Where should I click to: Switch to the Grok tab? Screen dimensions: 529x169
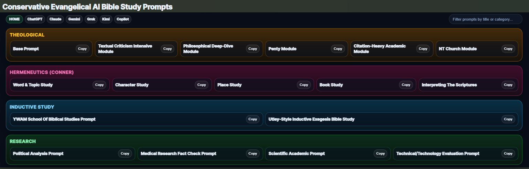click(91, 19)
